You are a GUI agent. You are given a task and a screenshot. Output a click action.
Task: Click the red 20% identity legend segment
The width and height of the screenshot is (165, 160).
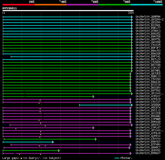point(19,5)
